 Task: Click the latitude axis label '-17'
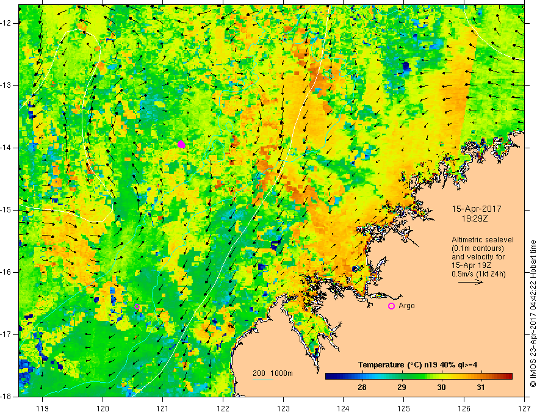(x=7, y=334)
